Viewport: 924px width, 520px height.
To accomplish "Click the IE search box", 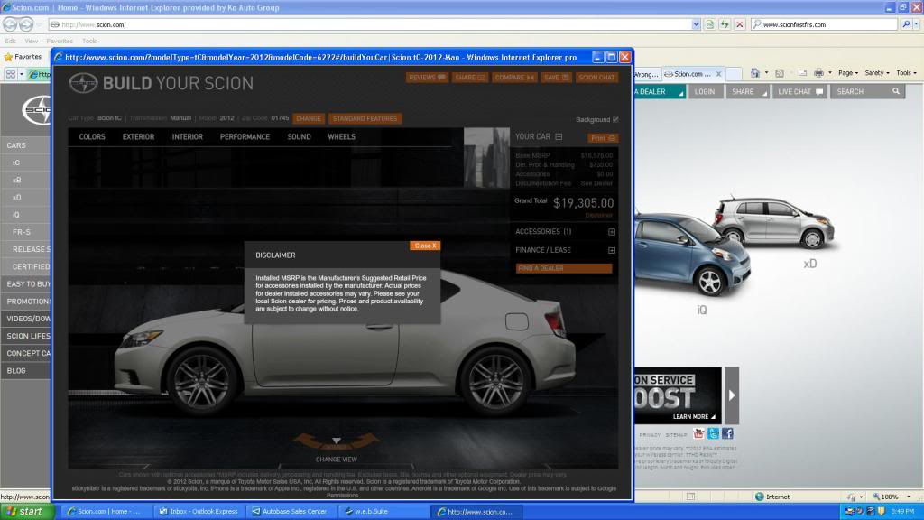I will (x=825, y=24).
